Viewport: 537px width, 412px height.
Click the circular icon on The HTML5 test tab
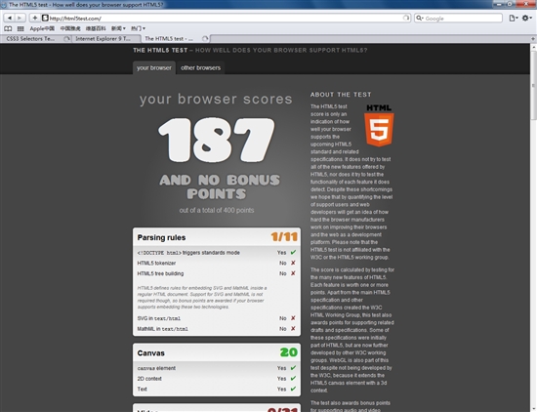coord(205,39)
